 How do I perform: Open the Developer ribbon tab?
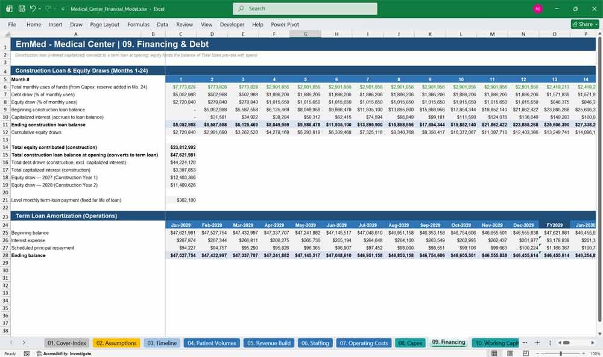[x=232, y=24]
